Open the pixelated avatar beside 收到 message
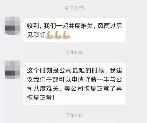The image size is (147, 123). click(13, 26)
